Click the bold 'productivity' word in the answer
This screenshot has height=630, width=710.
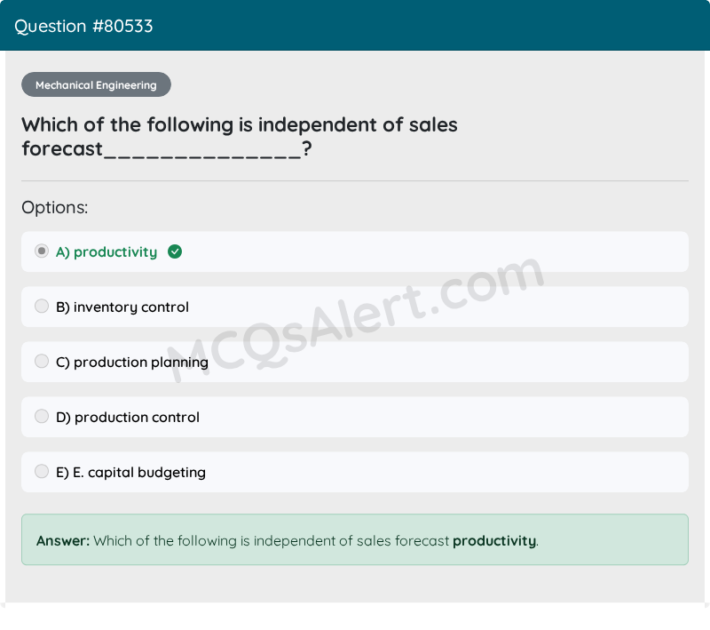click(x=494, y=541)
